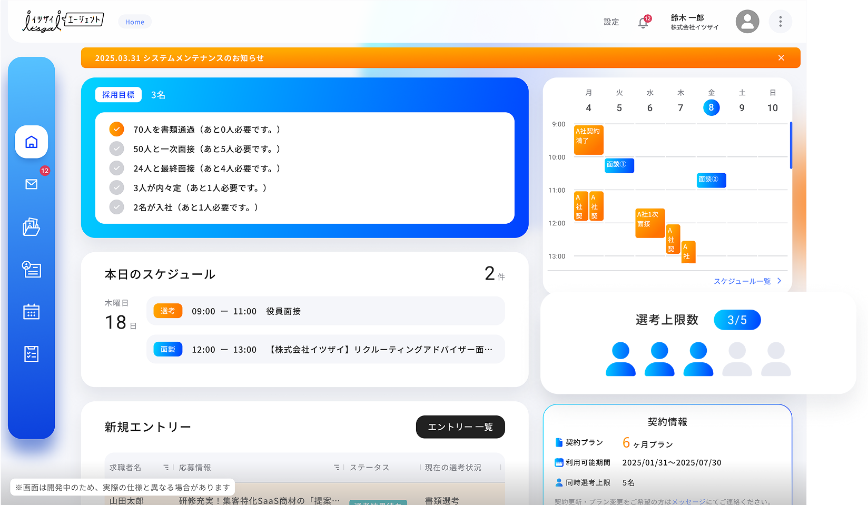The width and height of the screenshot is (868, 505).
Task: Toggle the 50人と一次面接 goal checkmark
Action: click(x=116, y=148)
